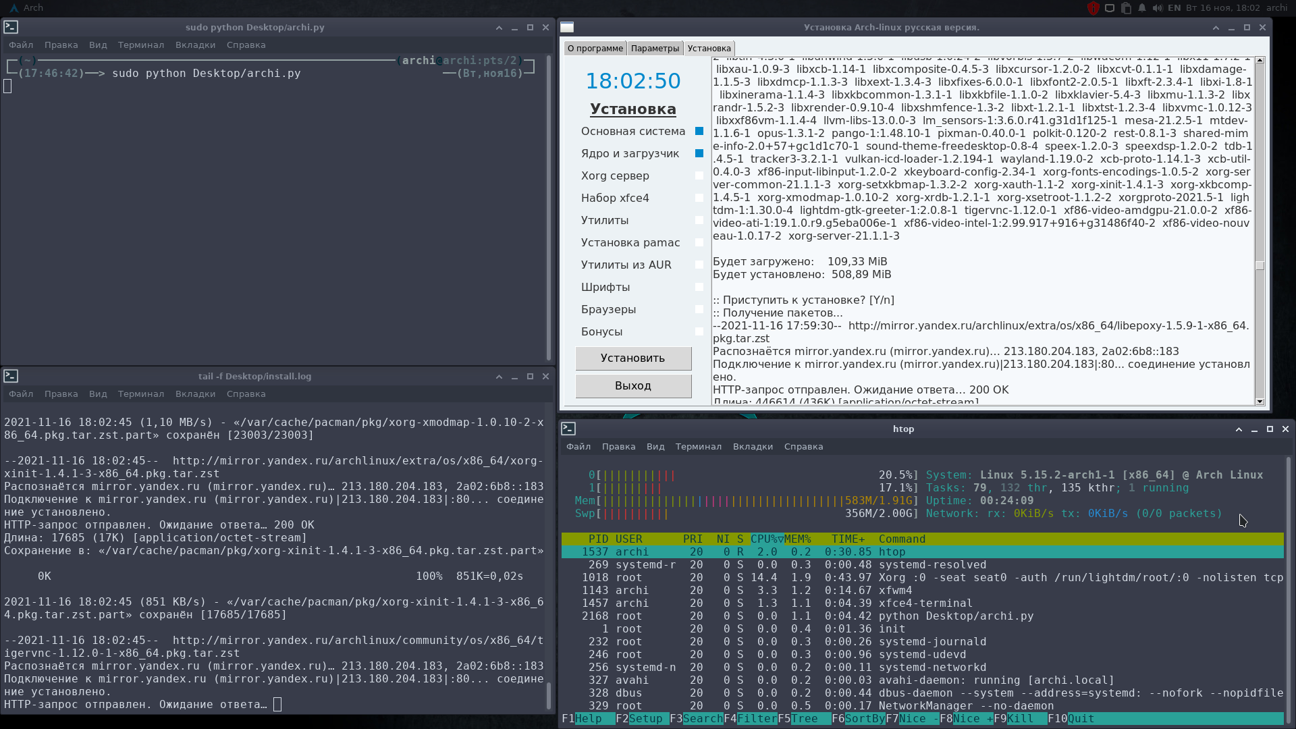This screenshot has width=1296, height=729.
Task: Toggle the Браузеры checkbox
Action: click(699, 309)
